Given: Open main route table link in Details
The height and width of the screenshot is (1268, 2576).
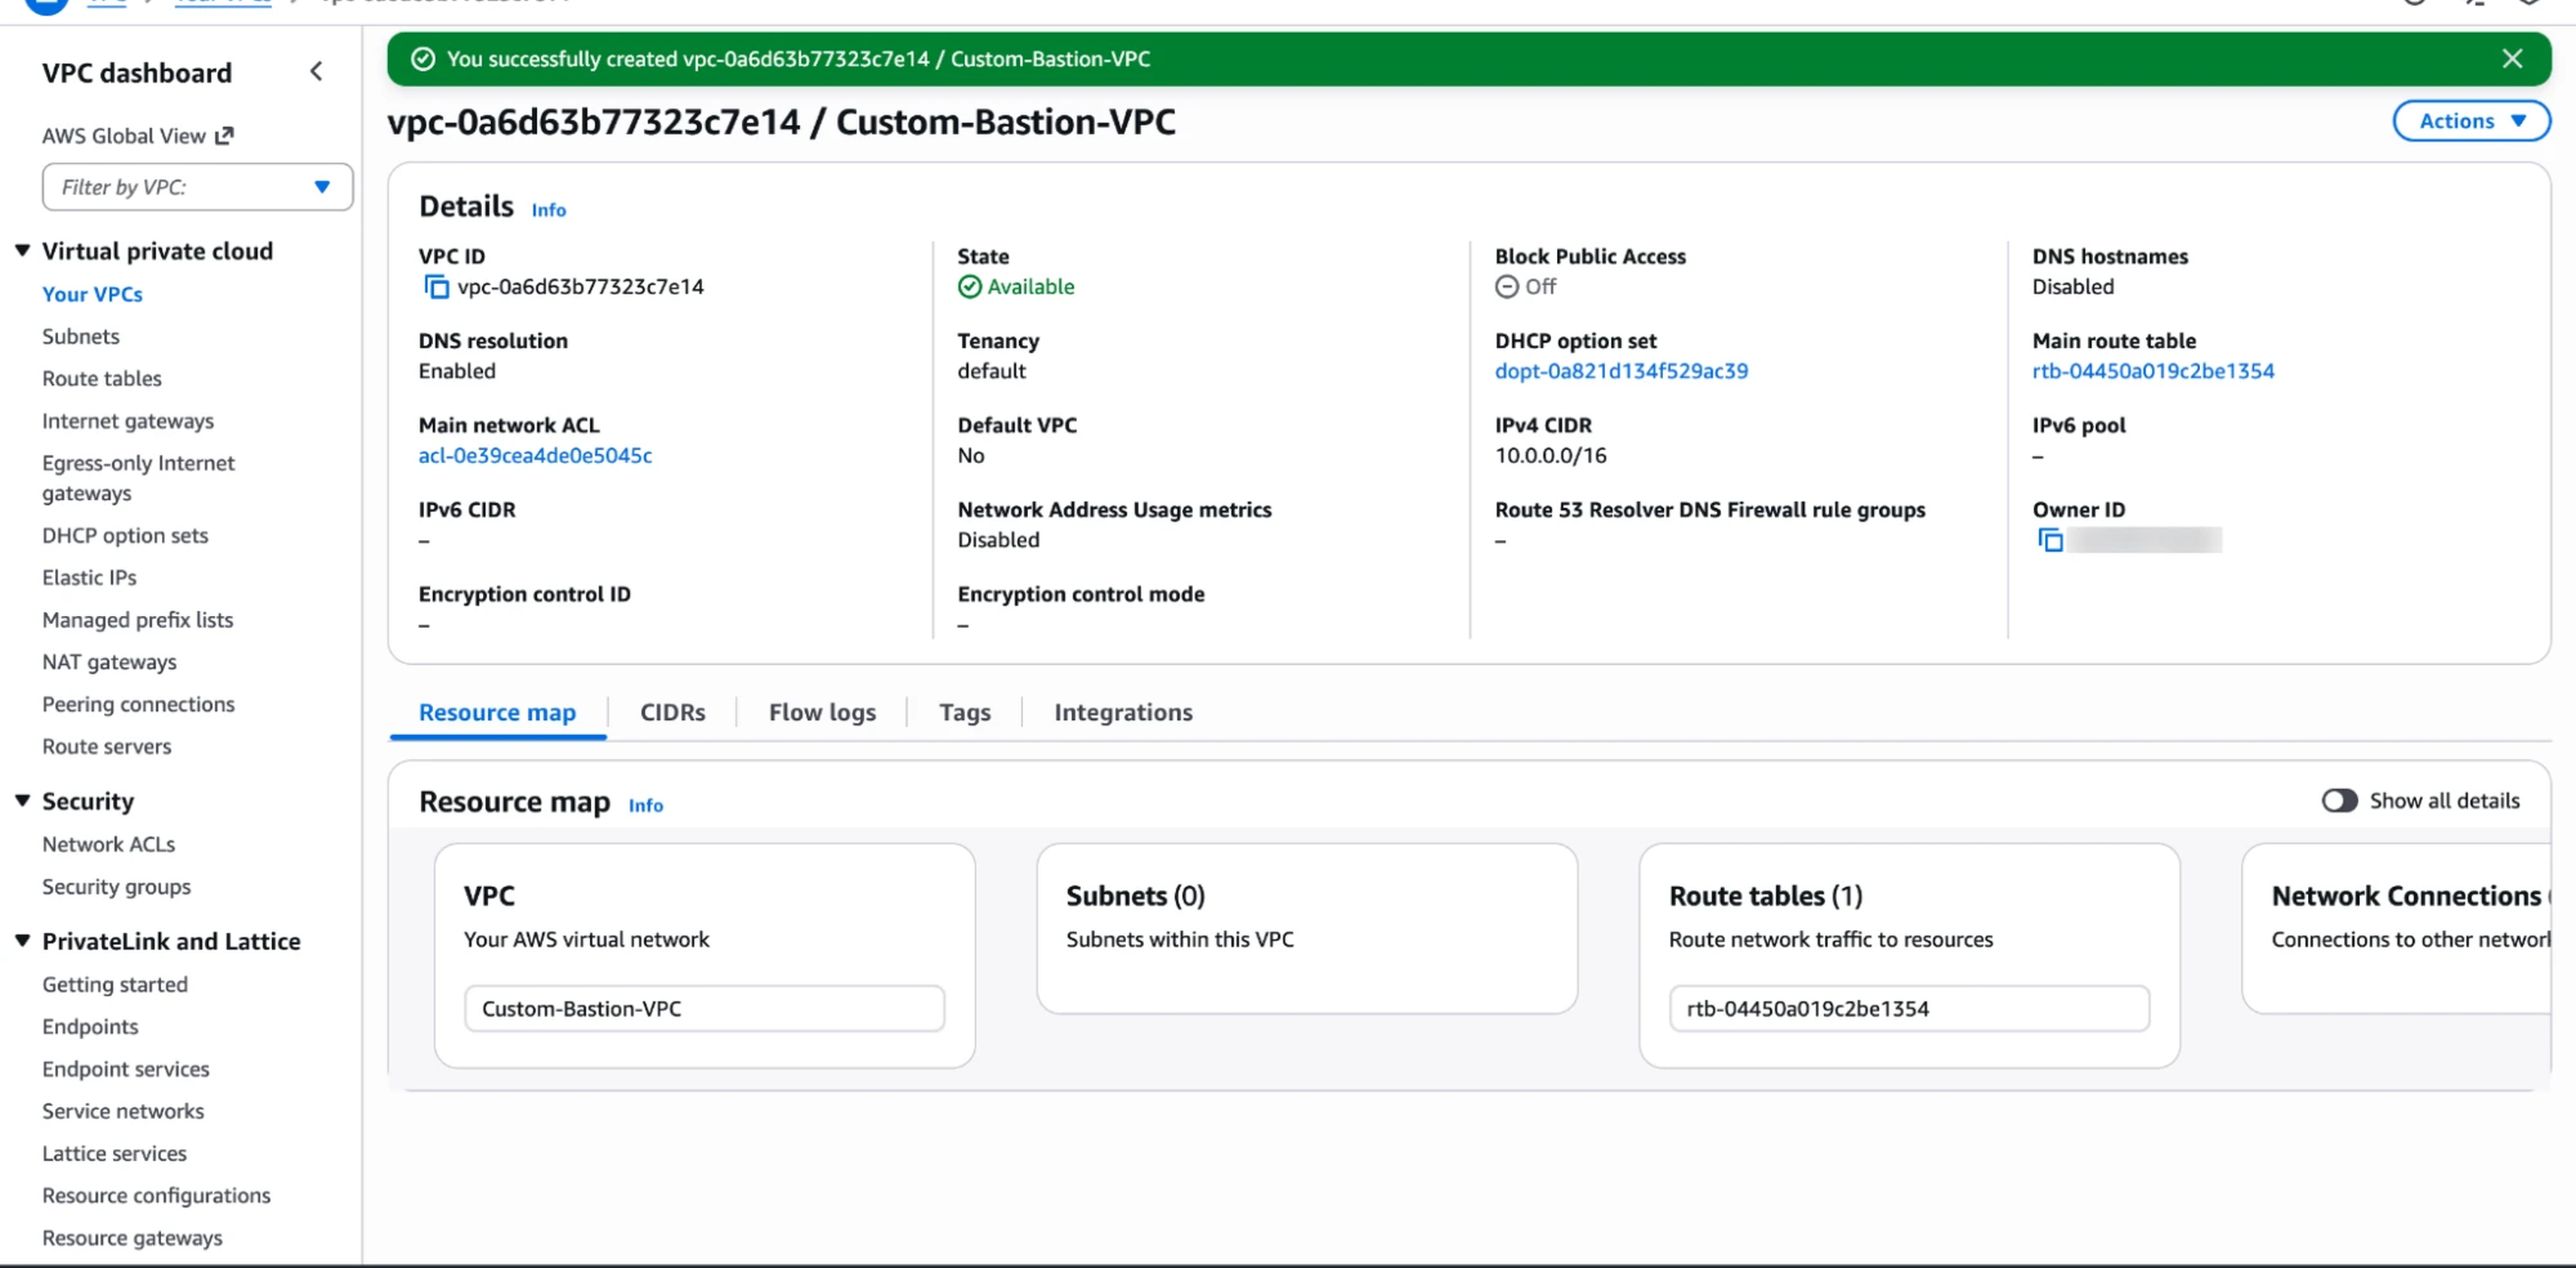Looking at the screenshot, I should 2153,371.
